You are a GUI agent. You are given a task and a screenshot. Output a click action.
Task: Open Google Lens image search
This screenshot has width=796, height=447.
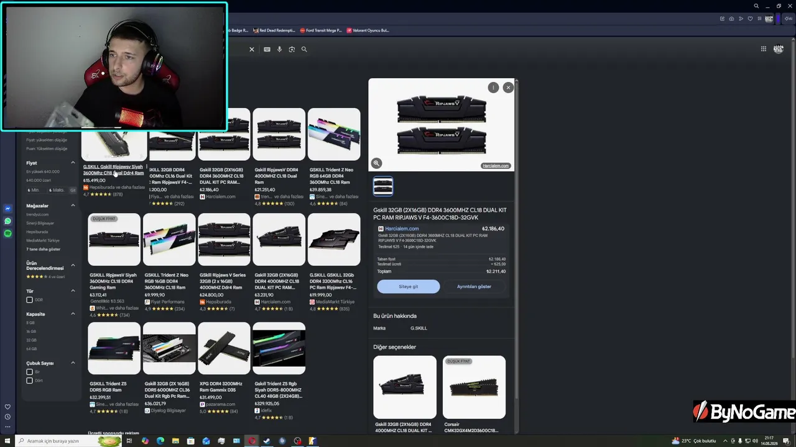click(x=292, y=49)
